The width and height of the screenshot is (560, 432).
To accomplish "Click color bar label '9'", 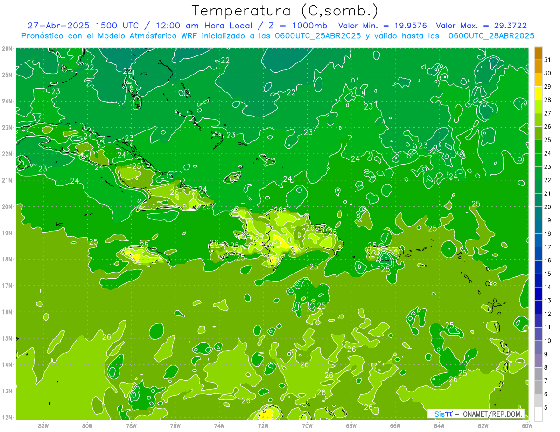I will coord(546,354).
